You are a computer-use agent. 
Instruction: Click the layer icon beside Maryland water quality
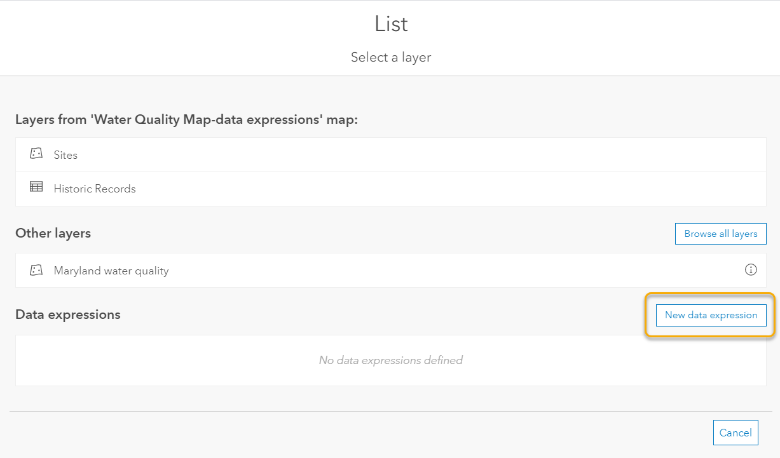(36, 270)
